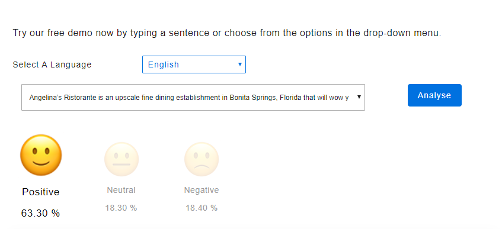This screenshot has width=502, height=229.
Task: Expand the sample sentence dropdown arrow
Action: click(x=359, y=97)
